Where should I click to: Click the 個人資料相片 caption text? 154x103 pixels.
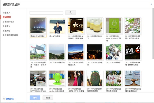click(55, 36)
